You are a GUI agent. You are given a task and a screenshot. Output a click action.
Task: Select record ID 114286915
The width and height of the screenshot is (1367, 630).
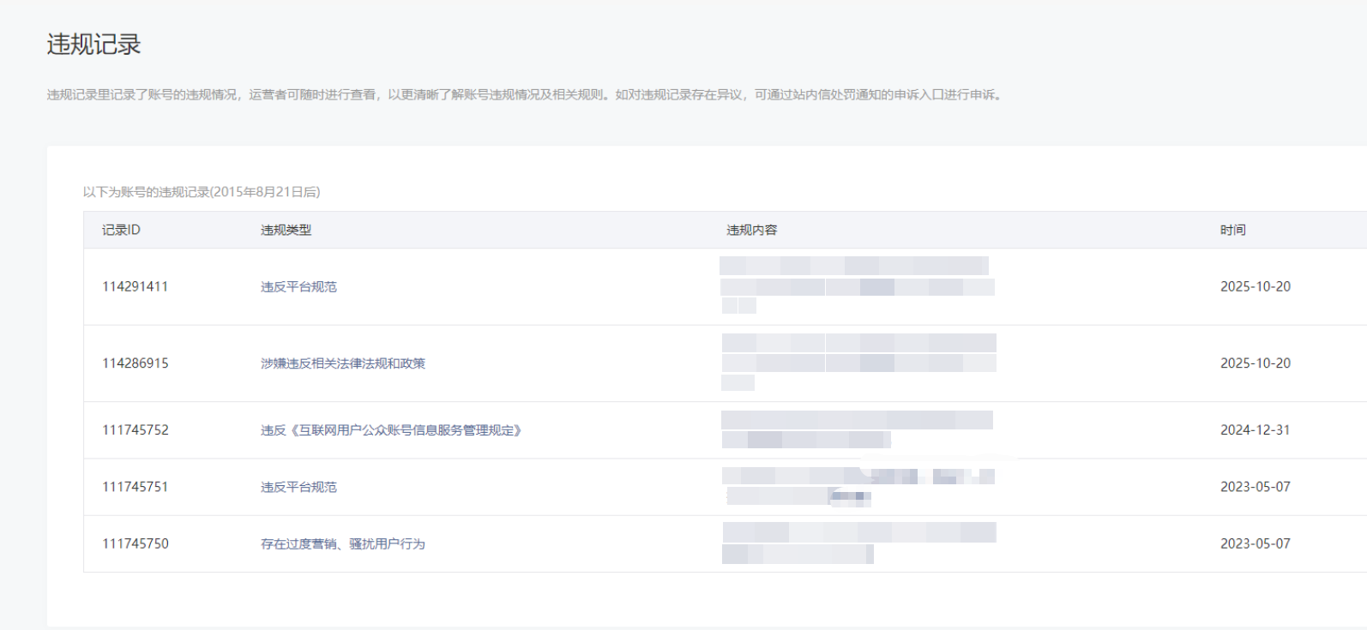135,363
